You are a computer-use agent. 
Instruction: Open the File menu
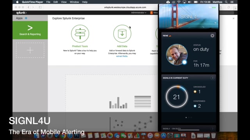coord(48,2)
